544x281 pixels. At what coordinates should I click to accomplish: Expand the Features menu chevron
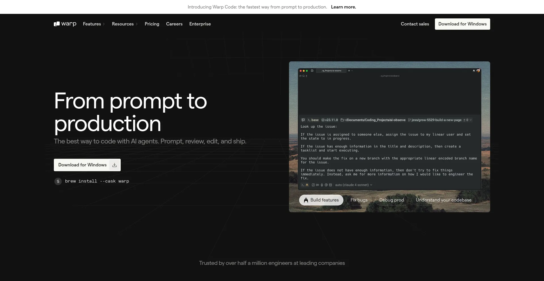click(104, 24)
